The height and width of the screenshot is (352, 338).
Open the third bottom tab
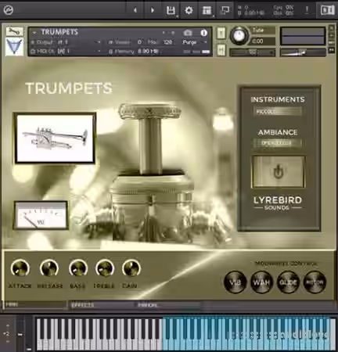pos(168,305)
